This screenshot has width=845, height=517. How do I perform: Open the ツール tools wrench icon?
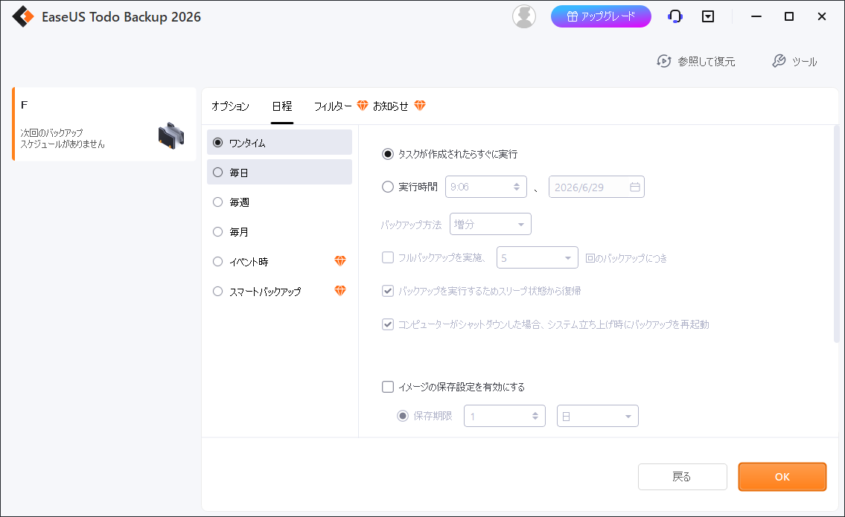pos(779,62)
